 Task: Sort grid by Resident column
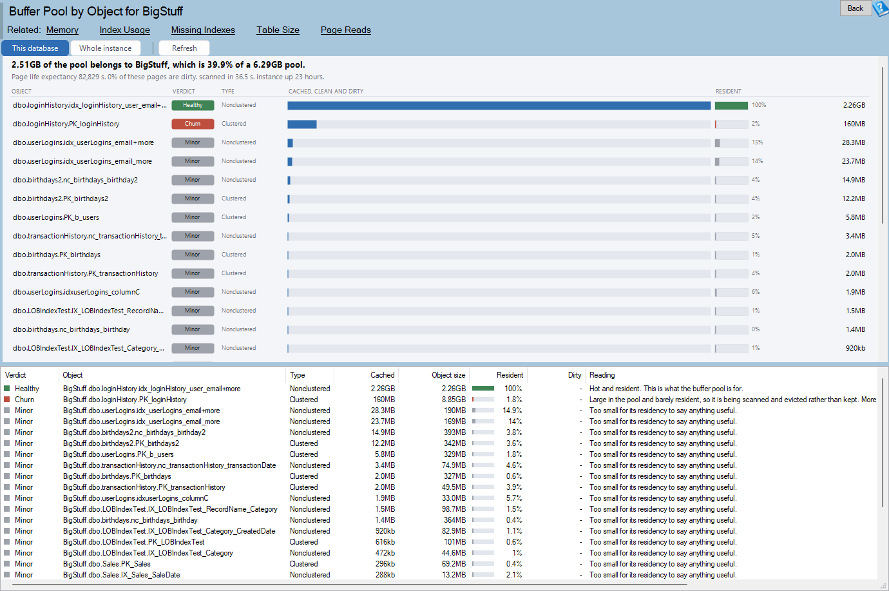click(498, 375)
